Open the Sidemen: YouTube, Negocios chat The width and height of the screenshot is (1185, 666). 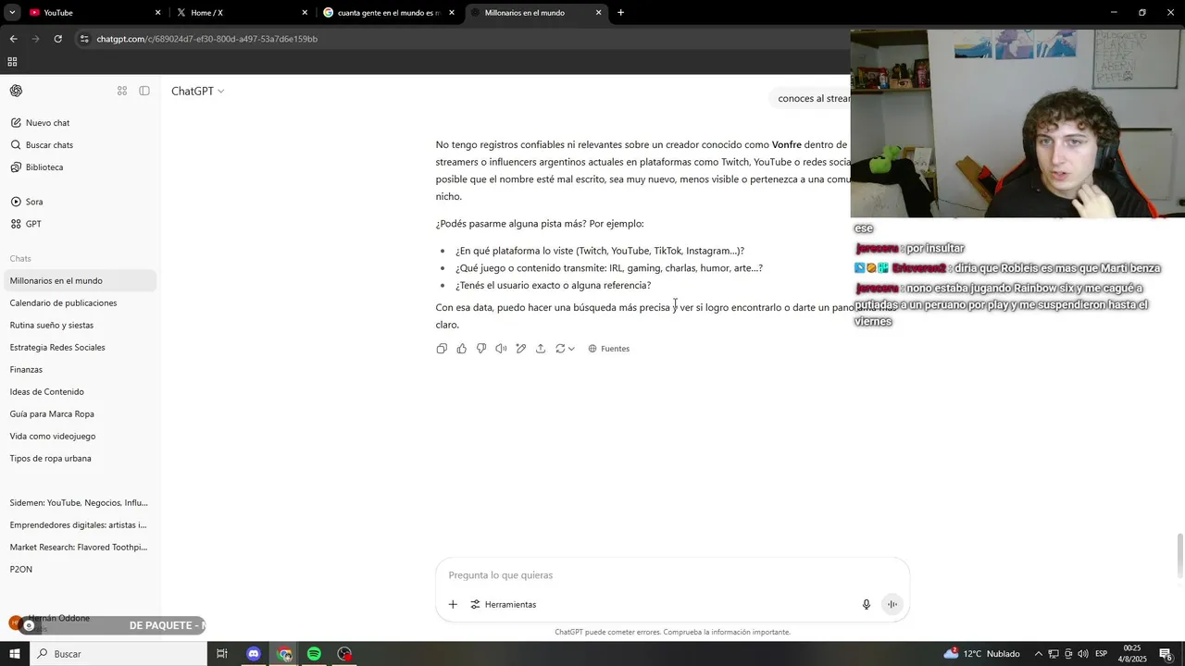tap(79, 502)
